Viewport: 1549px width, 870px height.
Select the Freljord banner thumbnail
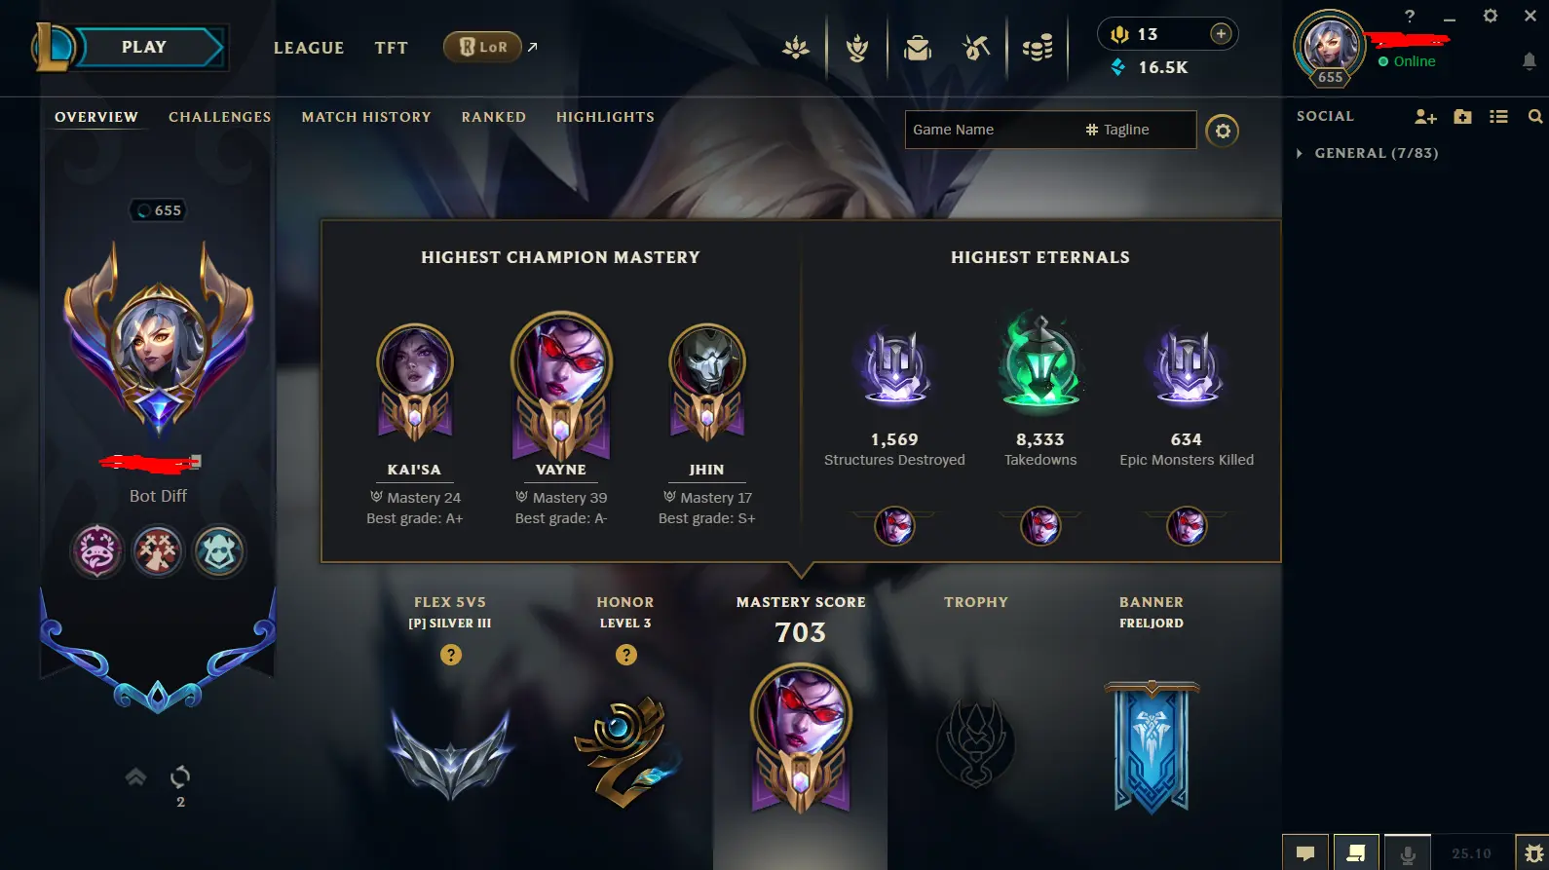coord(1152,746)
